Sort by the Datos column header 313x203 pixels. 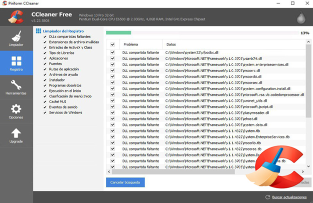coord(171,44)
